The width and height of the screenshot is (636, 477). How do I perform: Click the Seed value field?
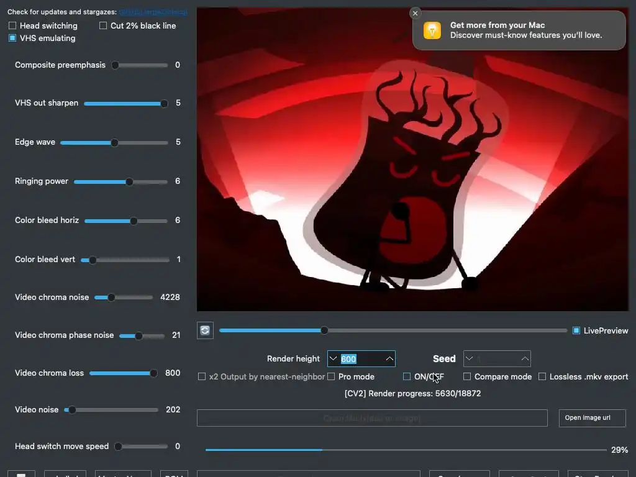[x=497, y=358]
